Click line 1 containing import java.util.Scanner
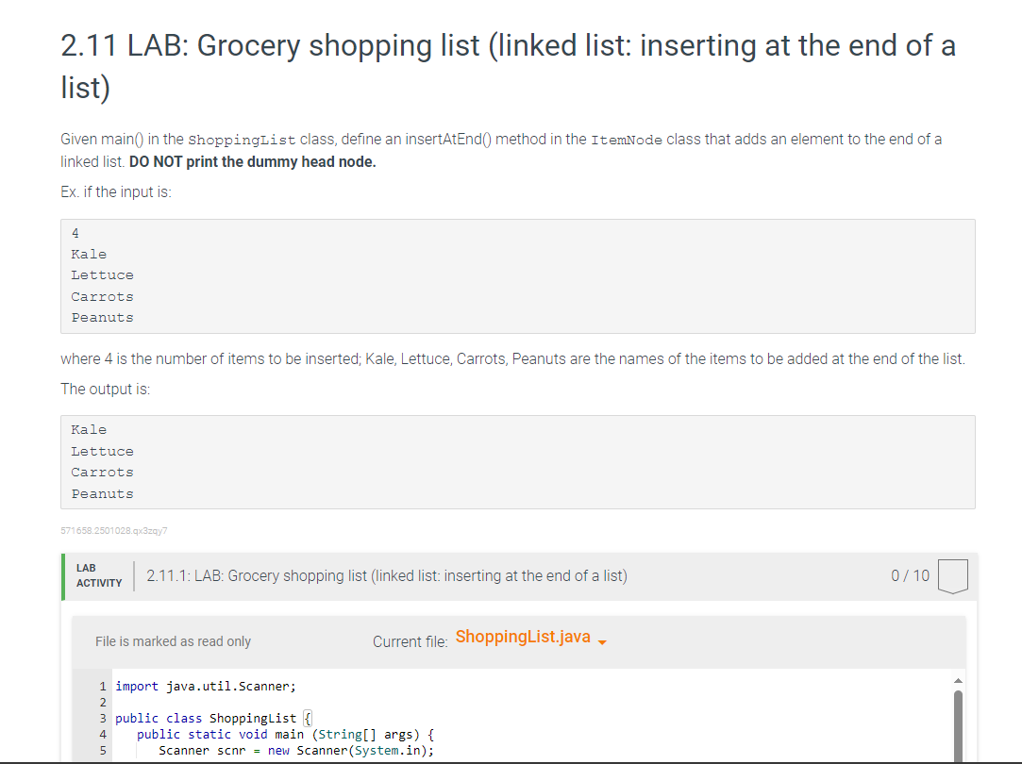1022x764 pixels. (204, 686)
